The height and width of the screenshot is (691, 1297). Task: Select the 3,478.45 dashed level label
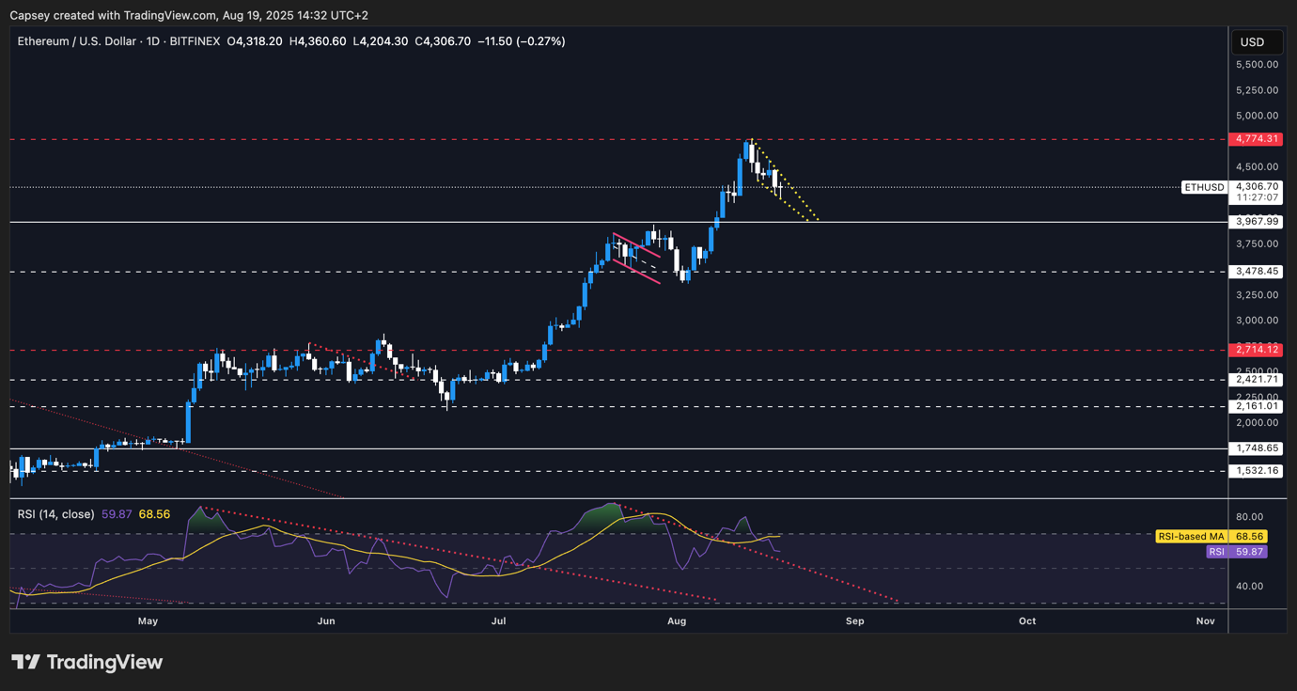(x=1258, y=272)
